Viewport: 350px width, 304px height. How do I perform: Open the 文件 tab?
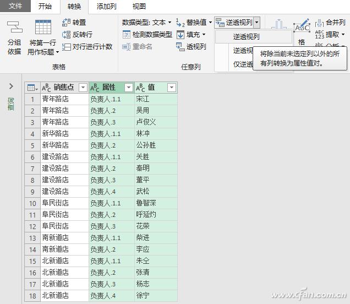(15, 6)
